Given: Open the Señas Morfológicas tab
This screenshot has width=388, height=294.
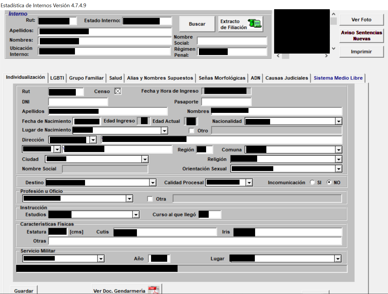Looking at the screenshot, I should [x=222, y=78].
